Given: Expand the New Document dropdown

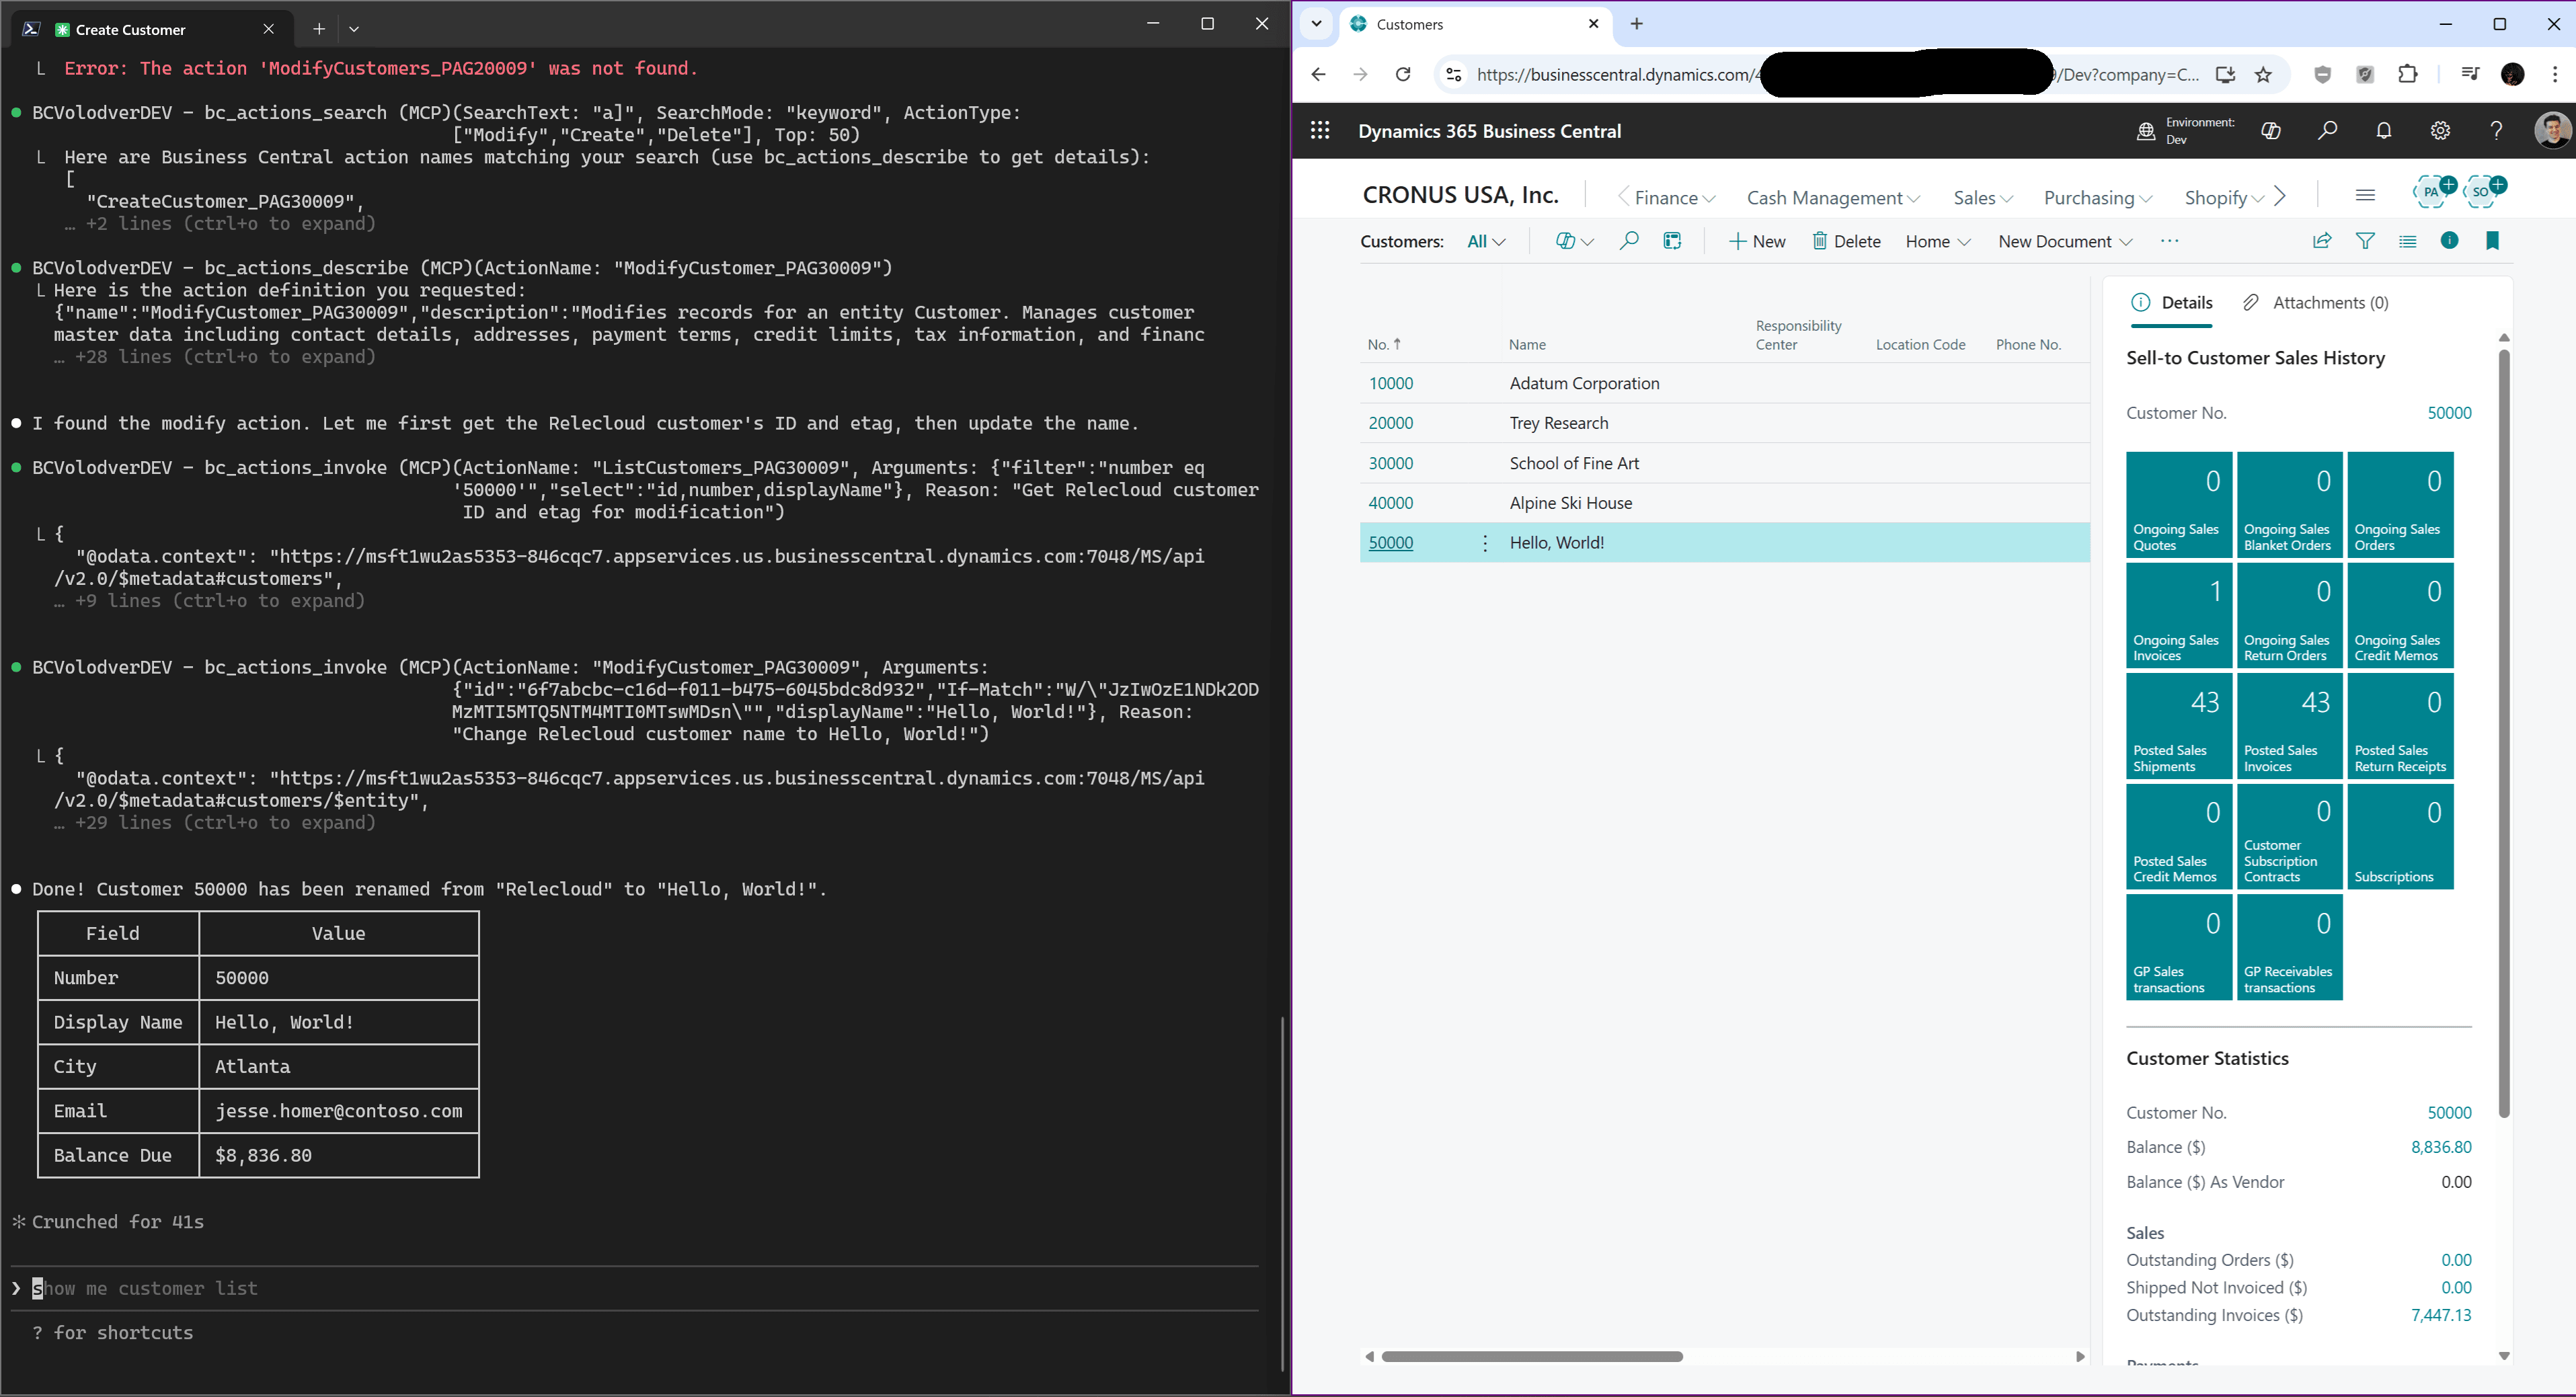Looking at the screenshot, I should tap(2065, 242).
